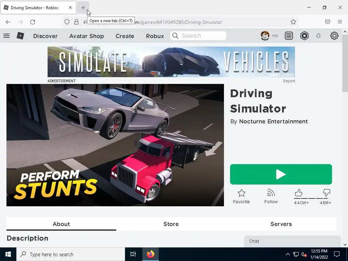Screen dimensions: 348x261
Task: Open the Roblox hamburger navigation menu
Action: click(6, 35)
